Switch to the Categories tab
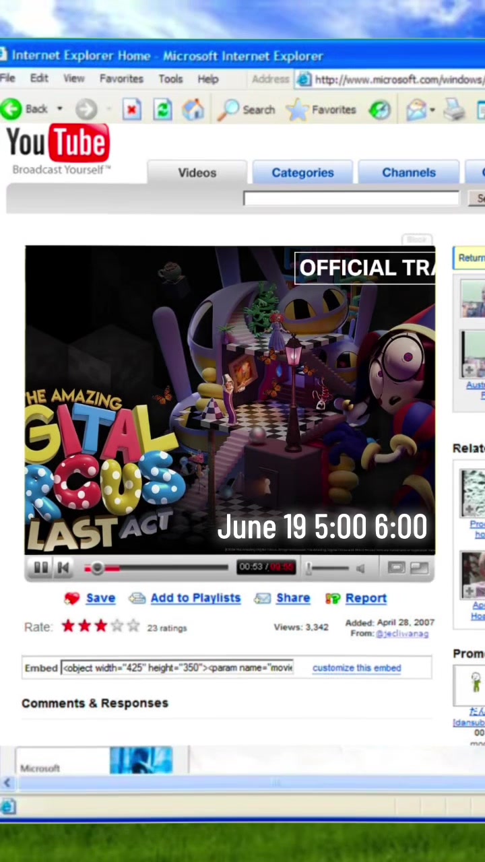This screenshot has height=862, width=485. click(x=302, y=172)
